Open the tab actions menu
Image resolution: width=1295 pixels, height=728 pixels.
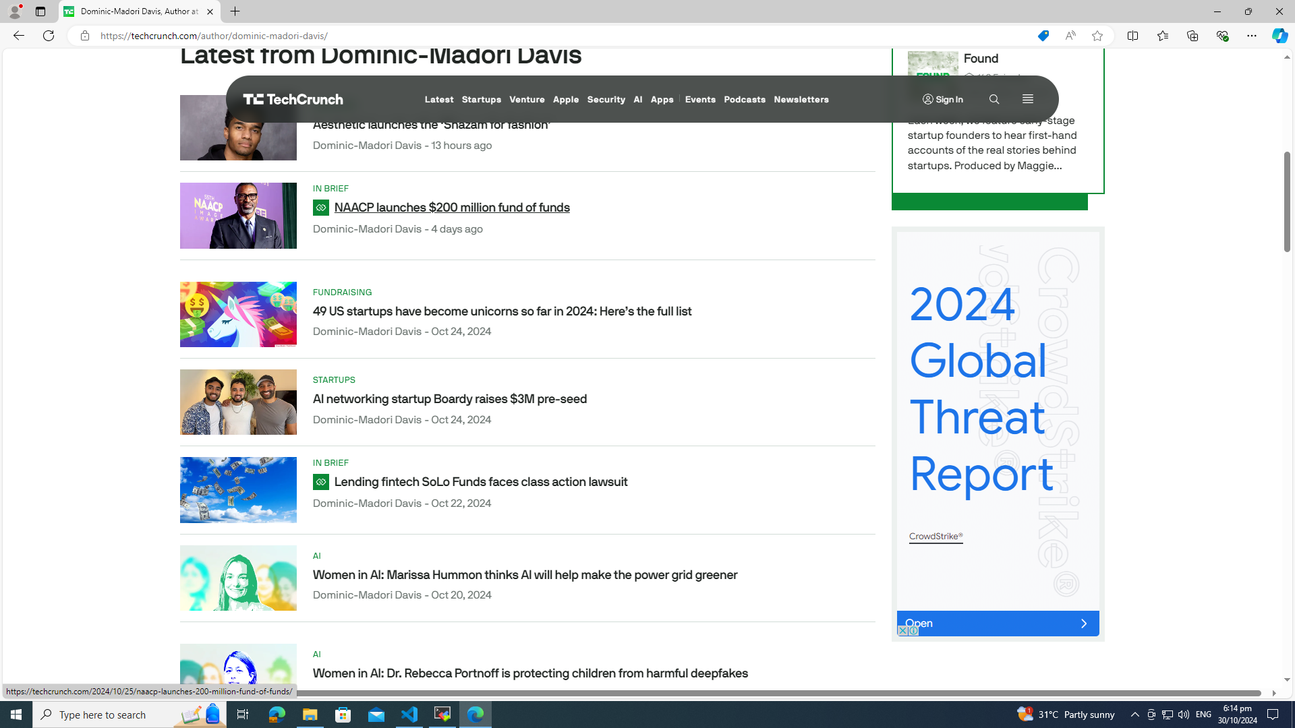coord(40,11)
